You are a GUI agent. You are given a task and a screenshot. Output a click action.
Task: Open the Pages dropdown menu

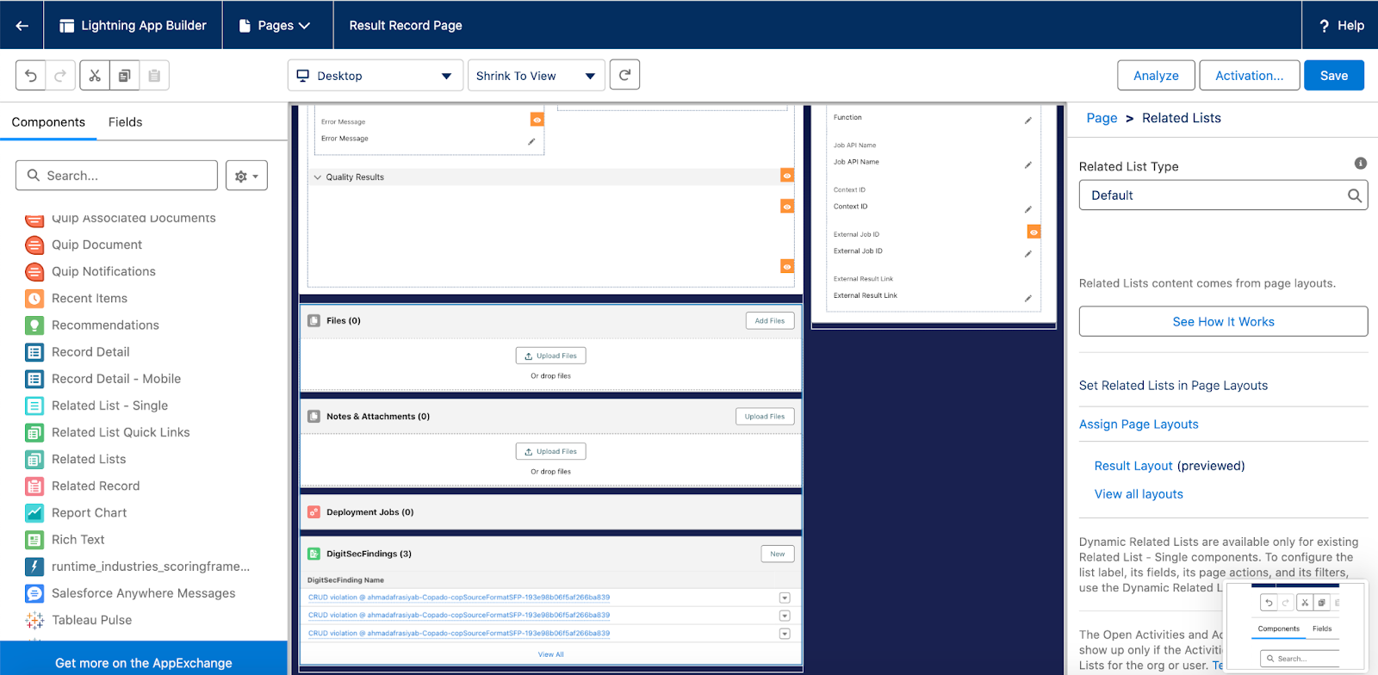click(274, 26)
